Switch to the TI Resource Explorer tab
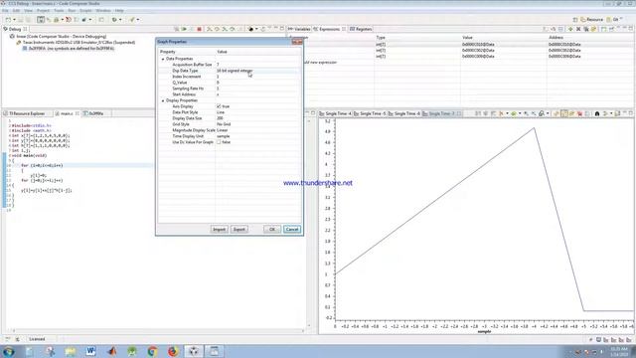 tap(24, 113)
